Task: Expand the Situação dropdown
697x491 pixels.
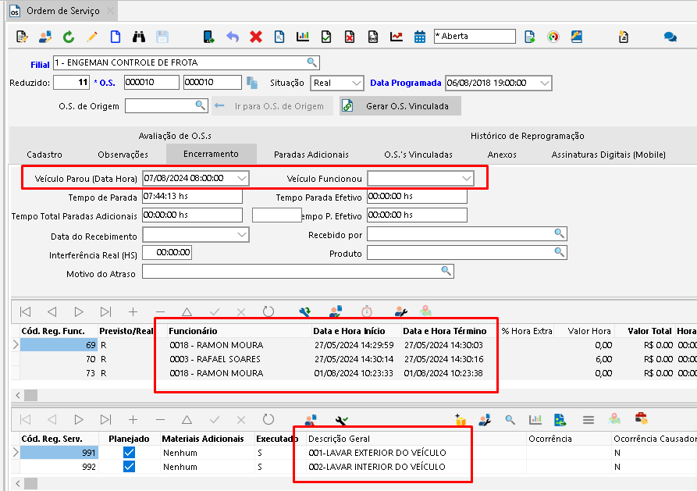Action: [357, 83]
